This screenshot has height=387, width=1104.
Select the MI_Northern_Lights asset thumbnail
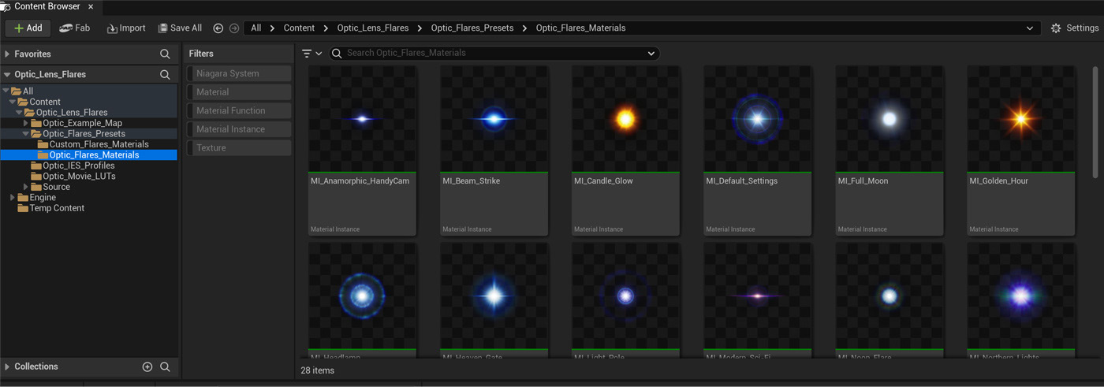1021,296
